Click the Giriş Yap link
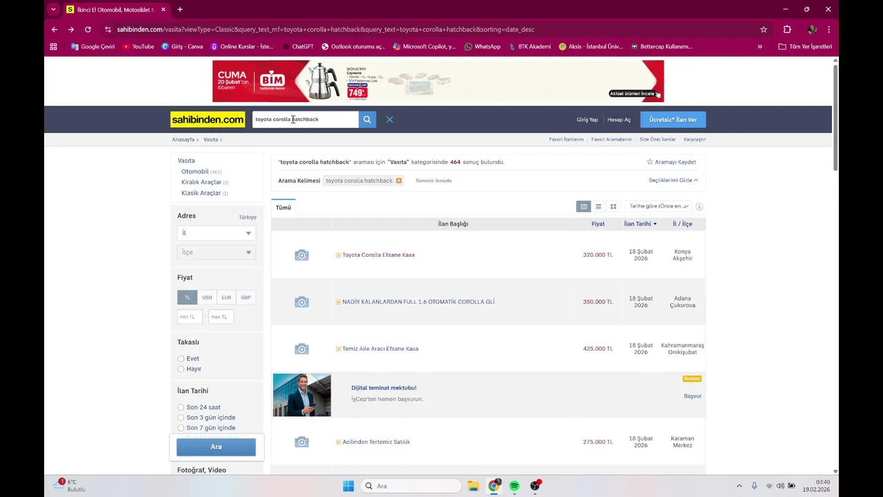883x497 pixels. click(x=587, y=120)
